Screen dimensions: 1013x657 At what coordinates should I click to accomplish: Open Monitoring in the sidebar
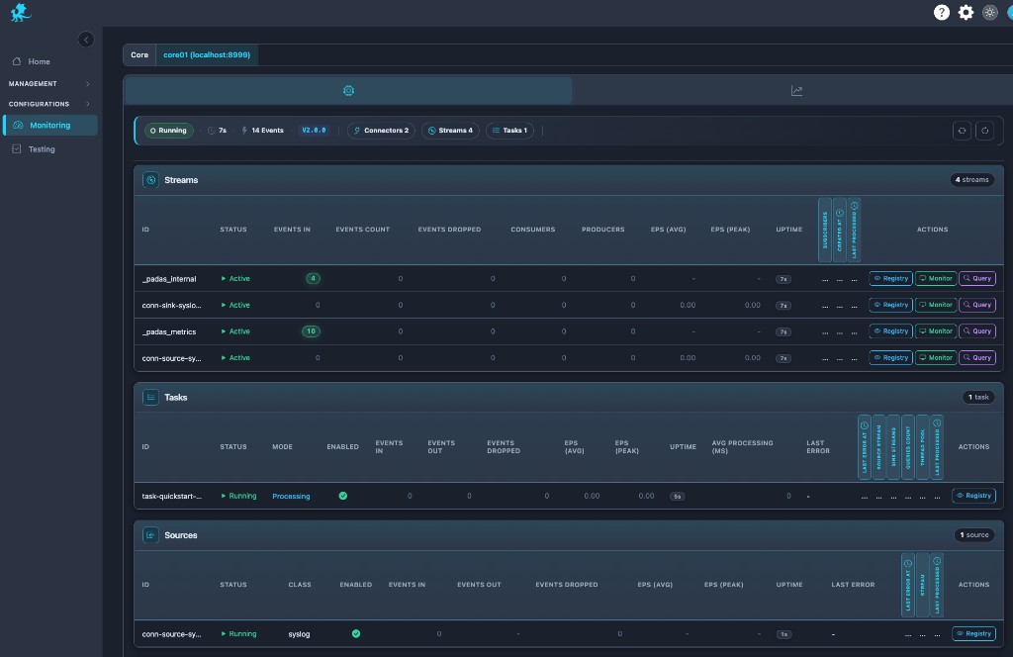pos(50,126)
